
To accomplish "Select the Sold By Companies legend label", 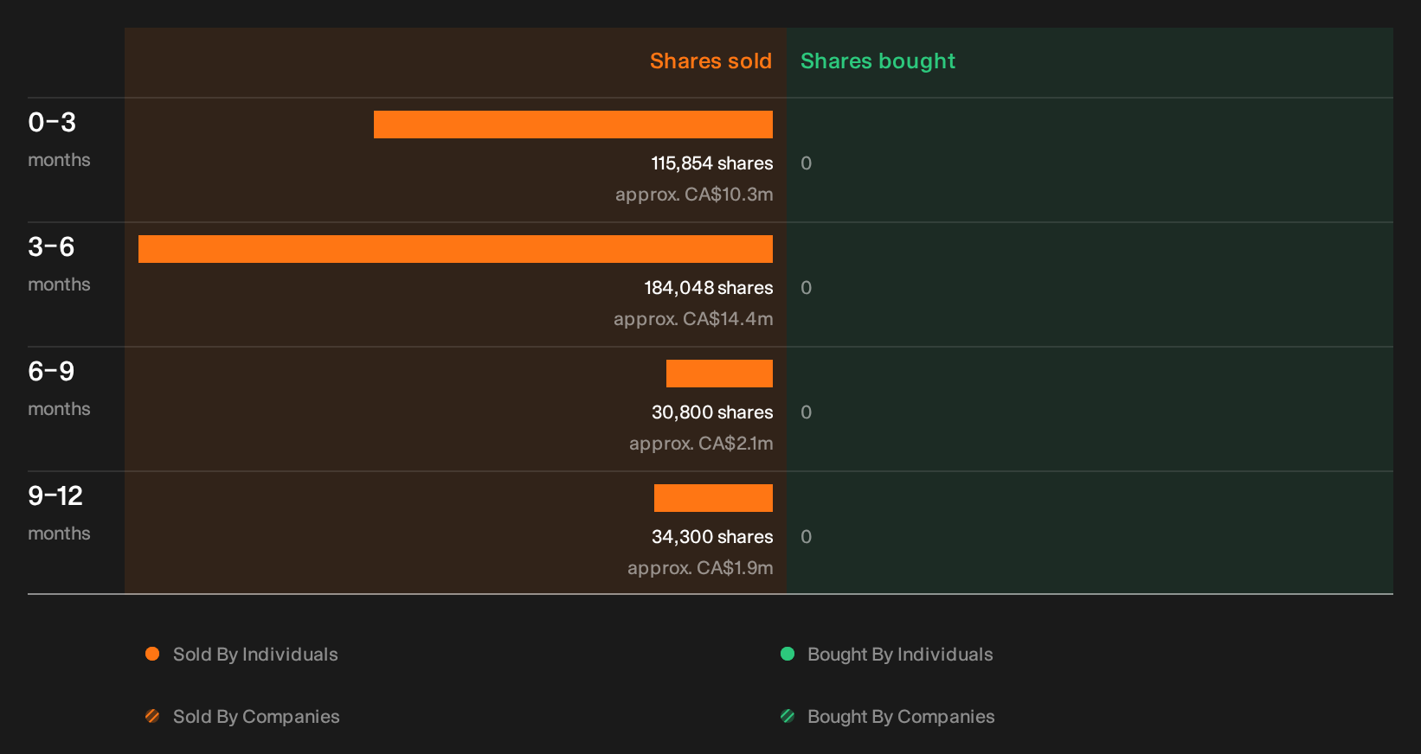I will pyautogui.click(x=256, y=717).
